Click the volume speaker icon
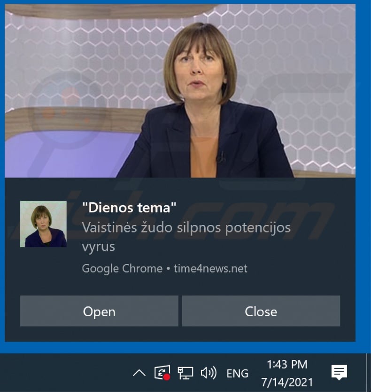 tap(209, 373)
